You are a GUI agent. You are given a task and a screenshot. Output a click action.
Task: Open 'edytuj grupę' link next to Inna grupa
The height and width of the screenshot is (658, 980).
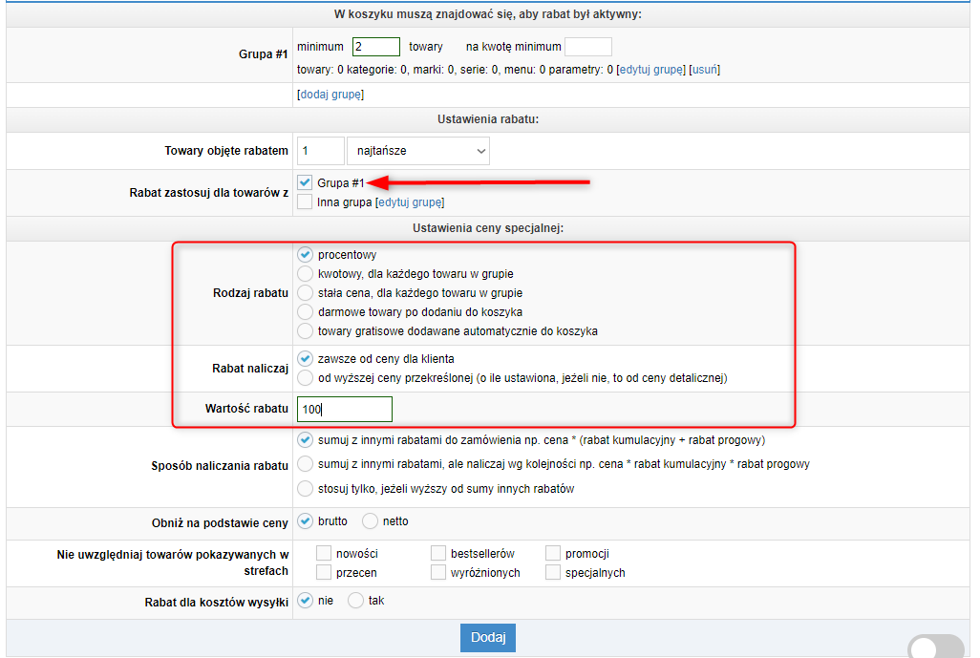410,202
